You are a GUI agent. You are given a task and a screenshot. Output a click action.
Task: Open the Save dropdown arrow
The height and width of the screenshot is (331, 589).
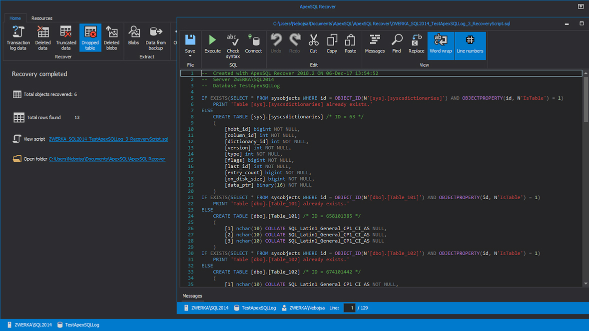click(190, 55)
